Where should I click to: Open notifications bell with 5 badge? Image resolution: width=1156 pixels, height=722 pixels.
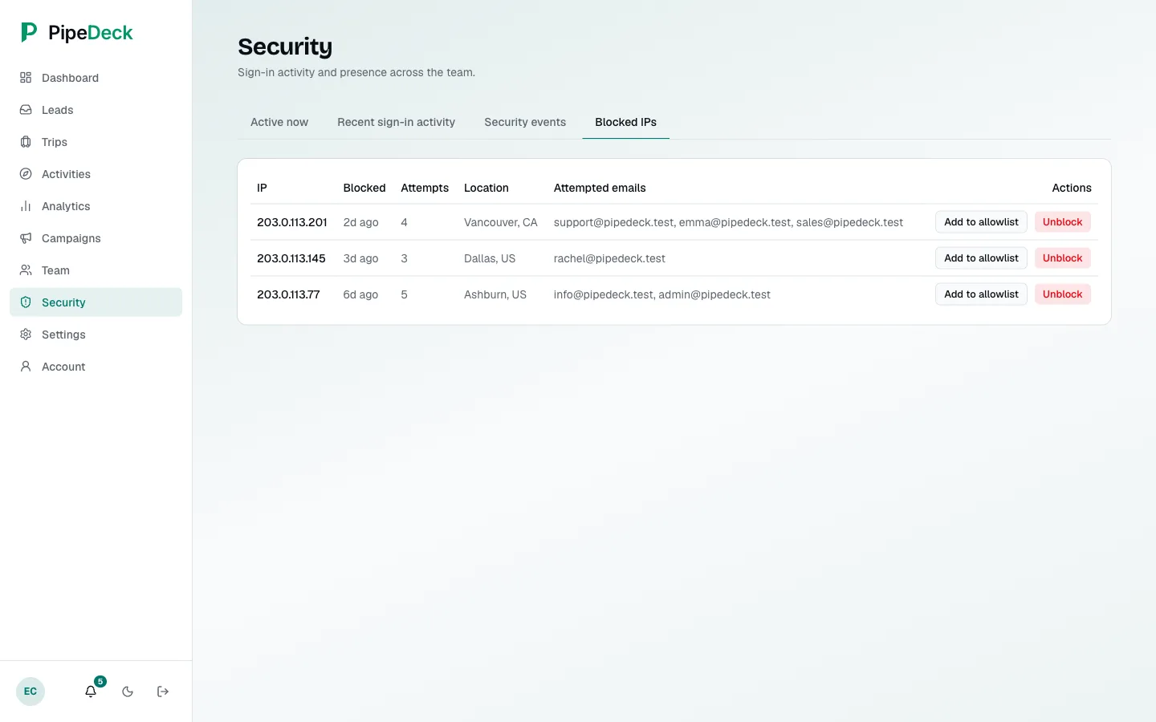point(92,691)
